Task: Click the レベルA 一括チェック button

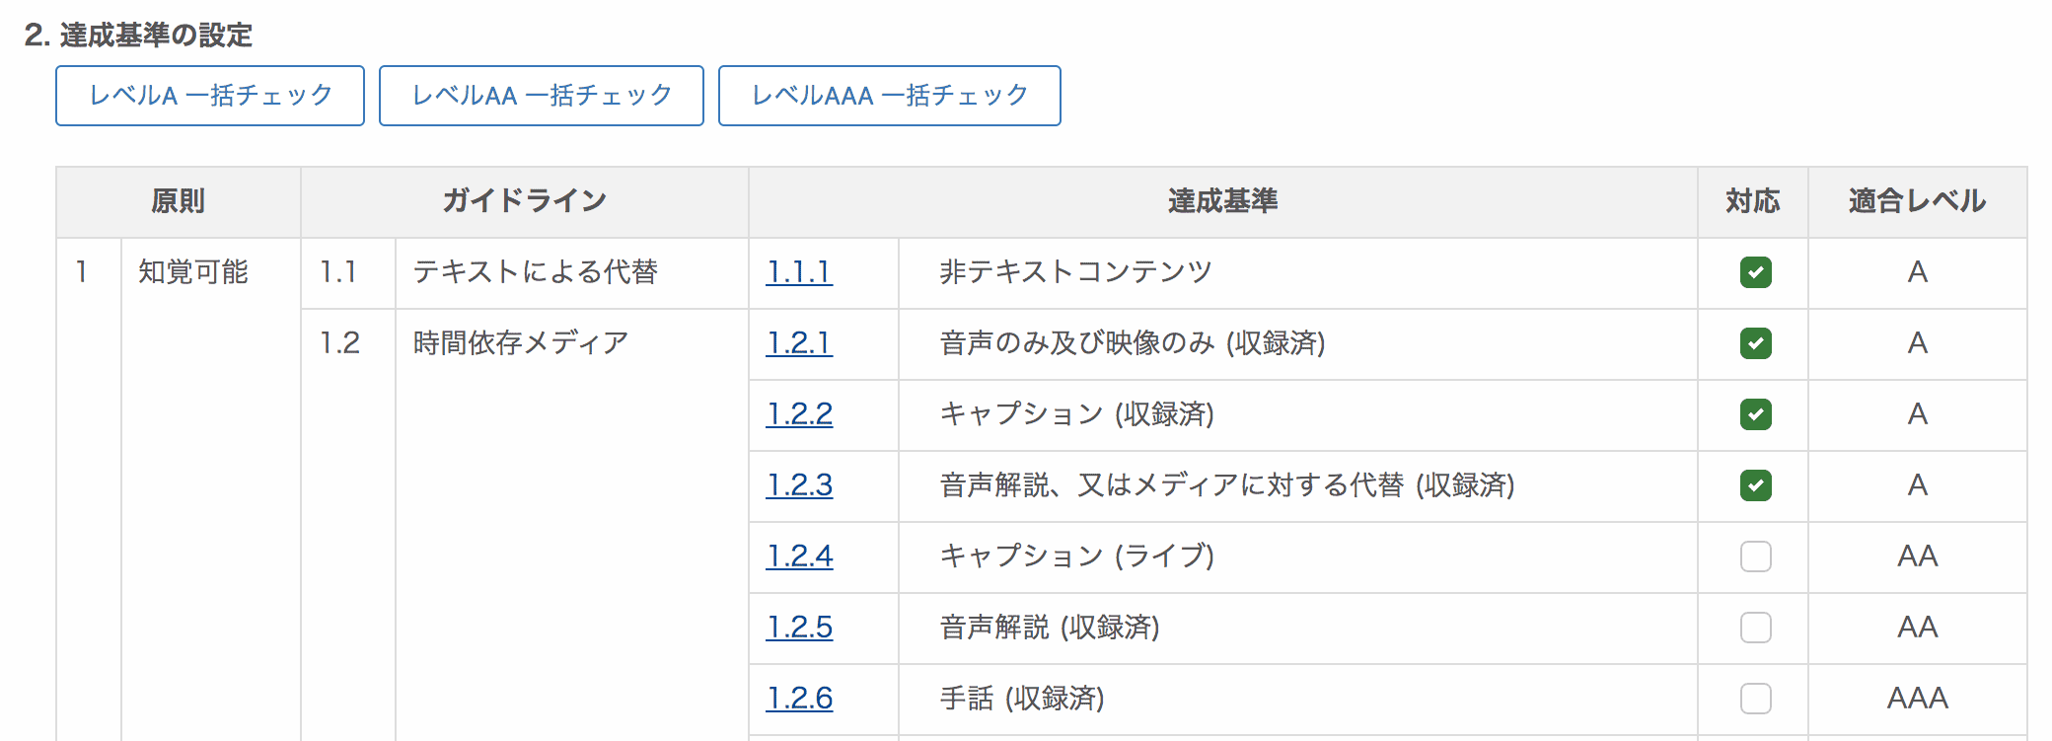Action: pyautogui.click(x=210, y=96)
